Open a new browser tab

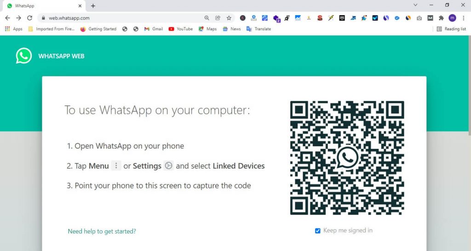(93, 6)
